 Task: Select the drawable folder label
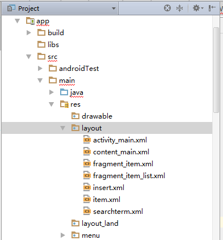click(x=97, y=116)
